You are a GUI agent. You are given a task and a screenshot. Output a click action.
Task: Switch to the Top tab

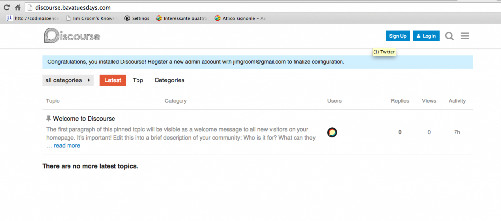pyautogui.click(x=137, y=80)
